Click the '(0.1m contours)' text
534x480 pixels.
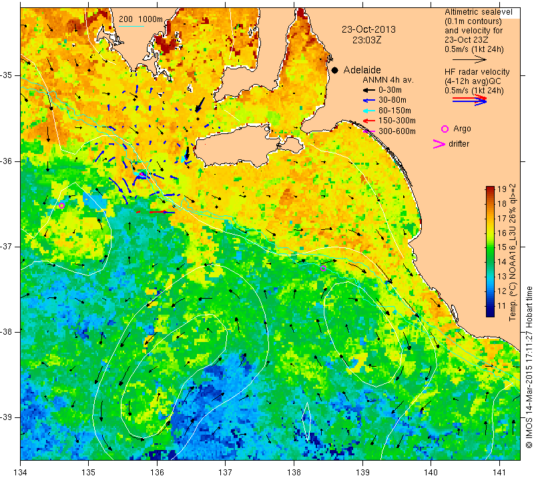coord(473,21)
